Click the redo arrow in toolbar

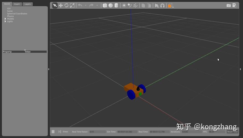(x=91, y=6)
